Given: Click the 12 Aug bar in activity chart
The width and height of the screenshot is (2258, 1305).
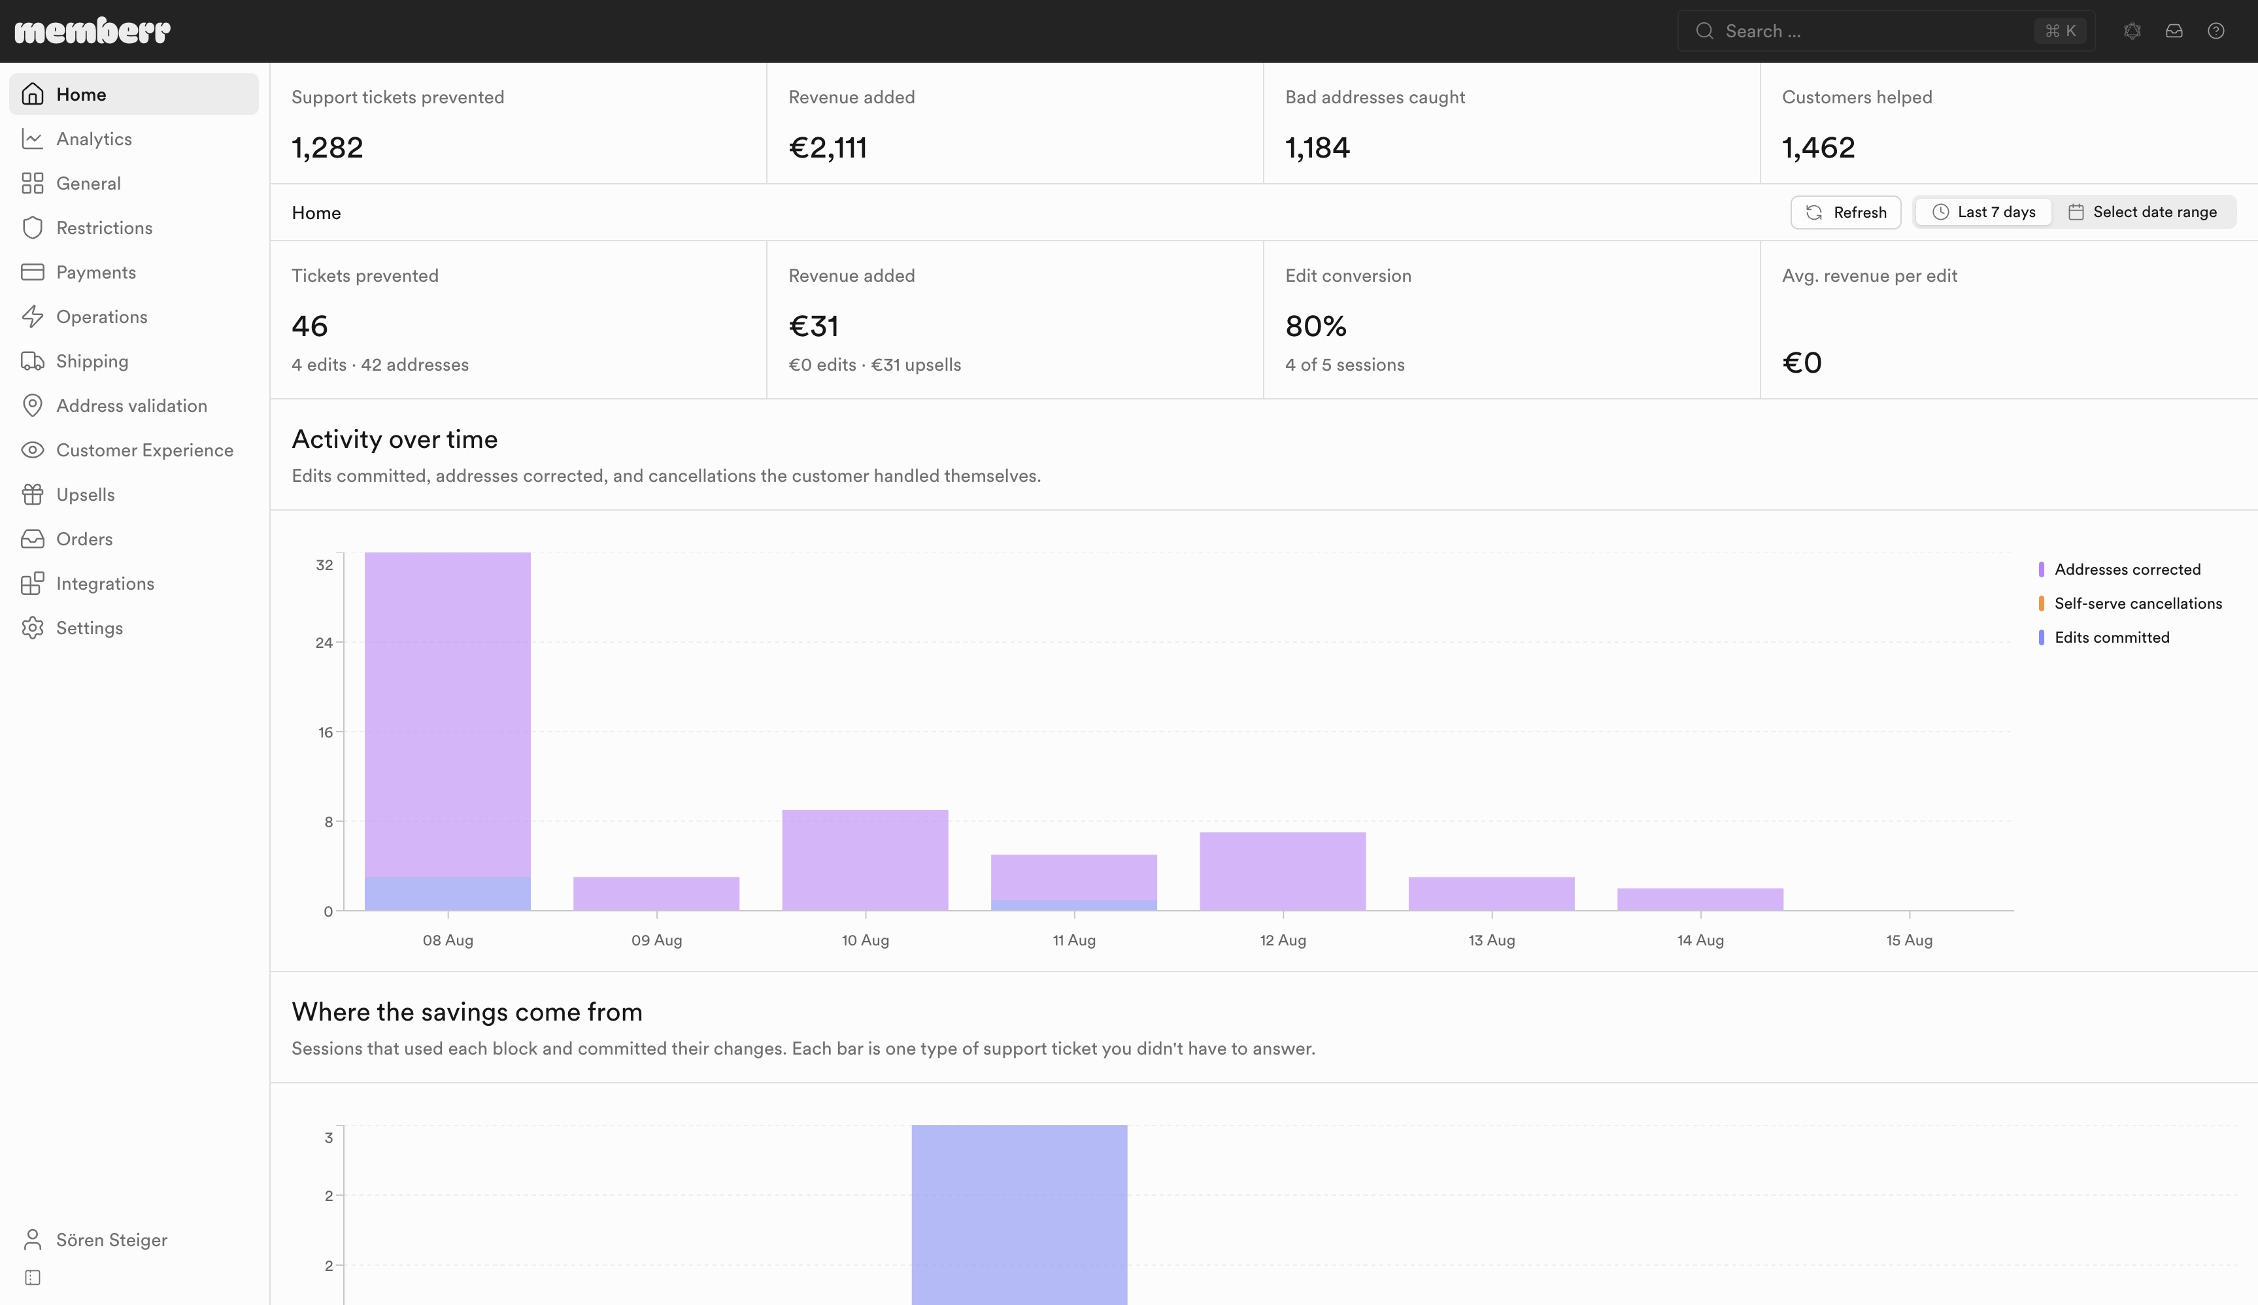Looking at the screenshot, I should click(1283, 871).
